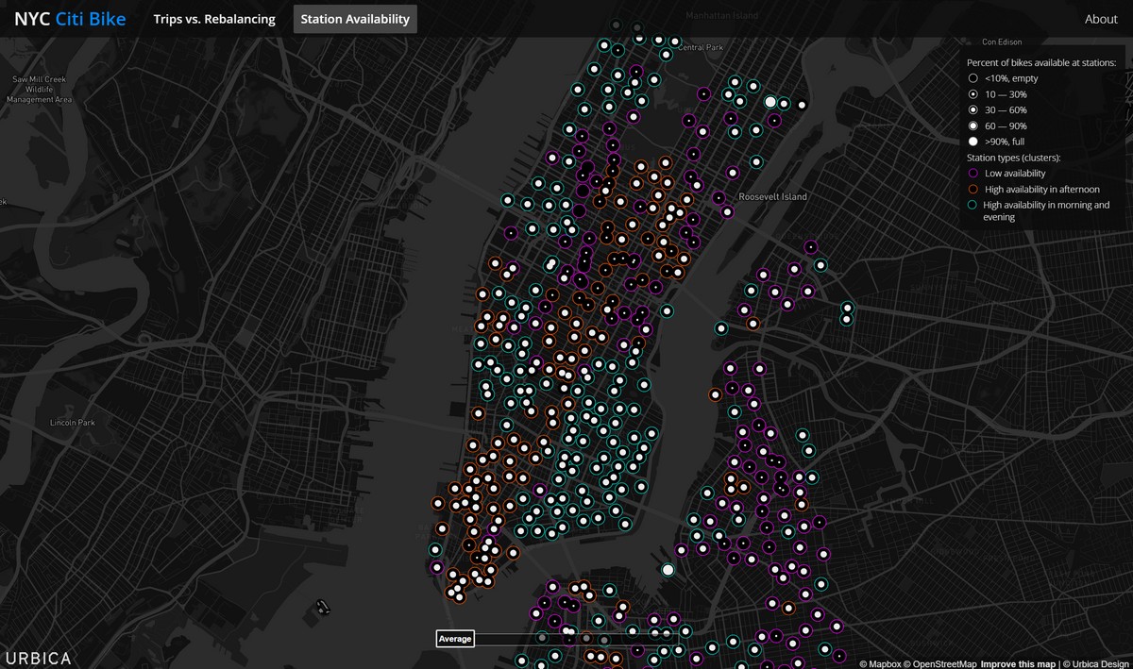Select the purple Low availability cluster swatch
Screen dimensions: 1133x669
tap(972, 173)
